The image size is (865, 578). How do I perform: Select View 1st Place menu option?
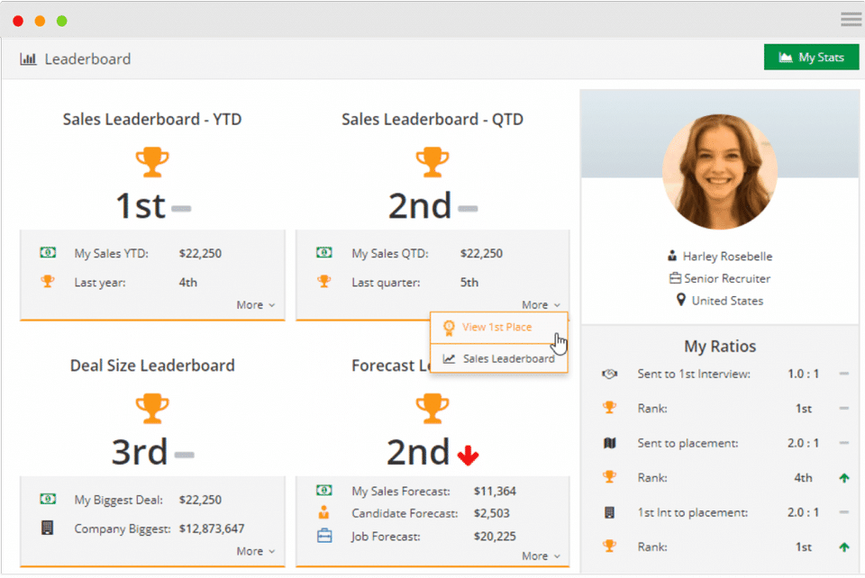[x=498, y=328]
